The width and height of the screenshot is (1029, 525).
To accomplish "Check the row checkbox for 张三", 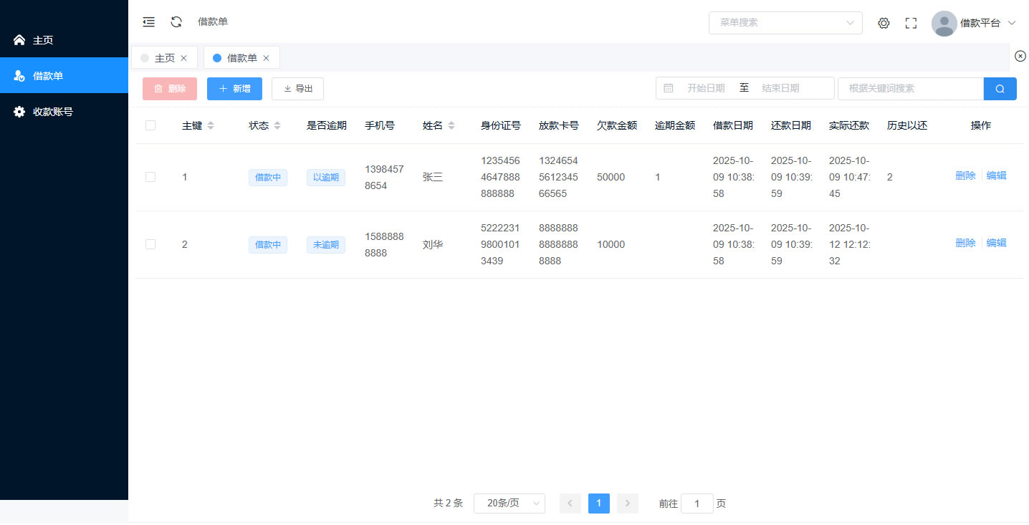I will coord(150,177).
